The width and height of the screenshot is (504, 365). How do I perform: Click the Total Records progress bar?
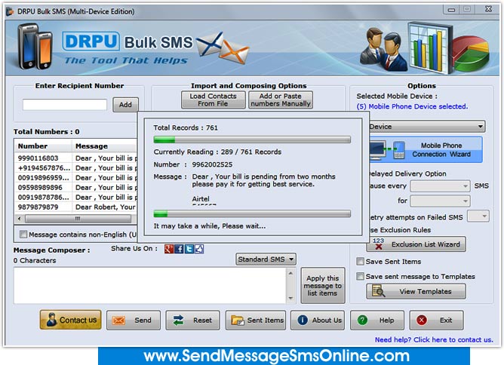(x=252, y=140)
